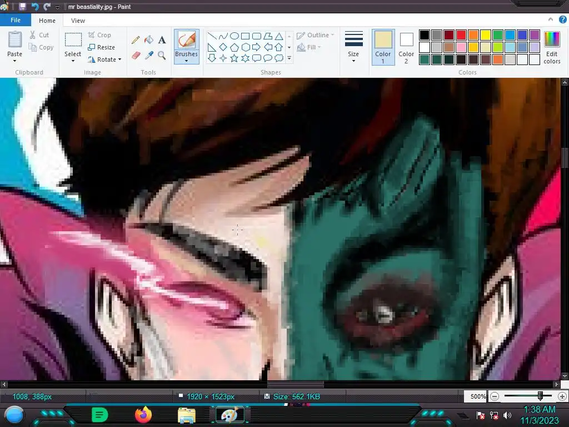Expand the Brushes dropdown arrow

point(187,61)
